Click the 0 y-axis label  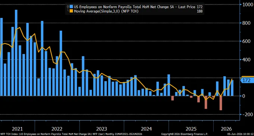pyautogui.click(x=244, y=96)
